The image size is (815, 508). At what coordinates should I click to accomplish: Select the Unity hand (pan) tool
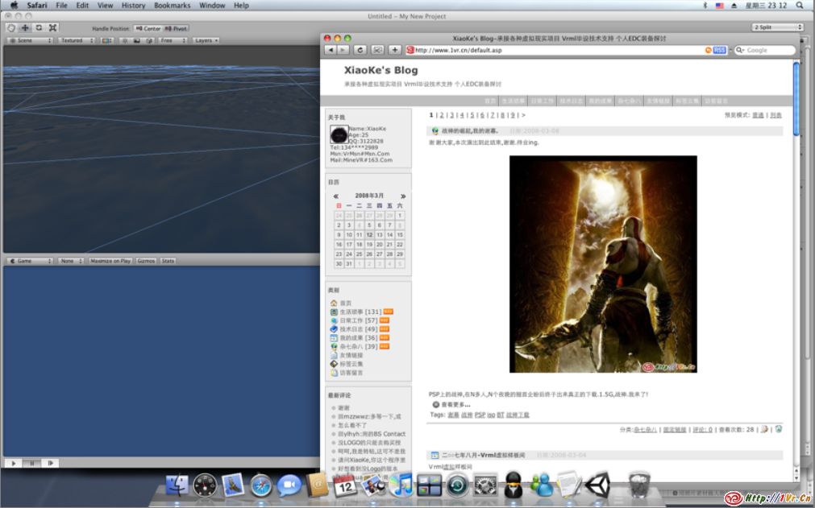10,27
